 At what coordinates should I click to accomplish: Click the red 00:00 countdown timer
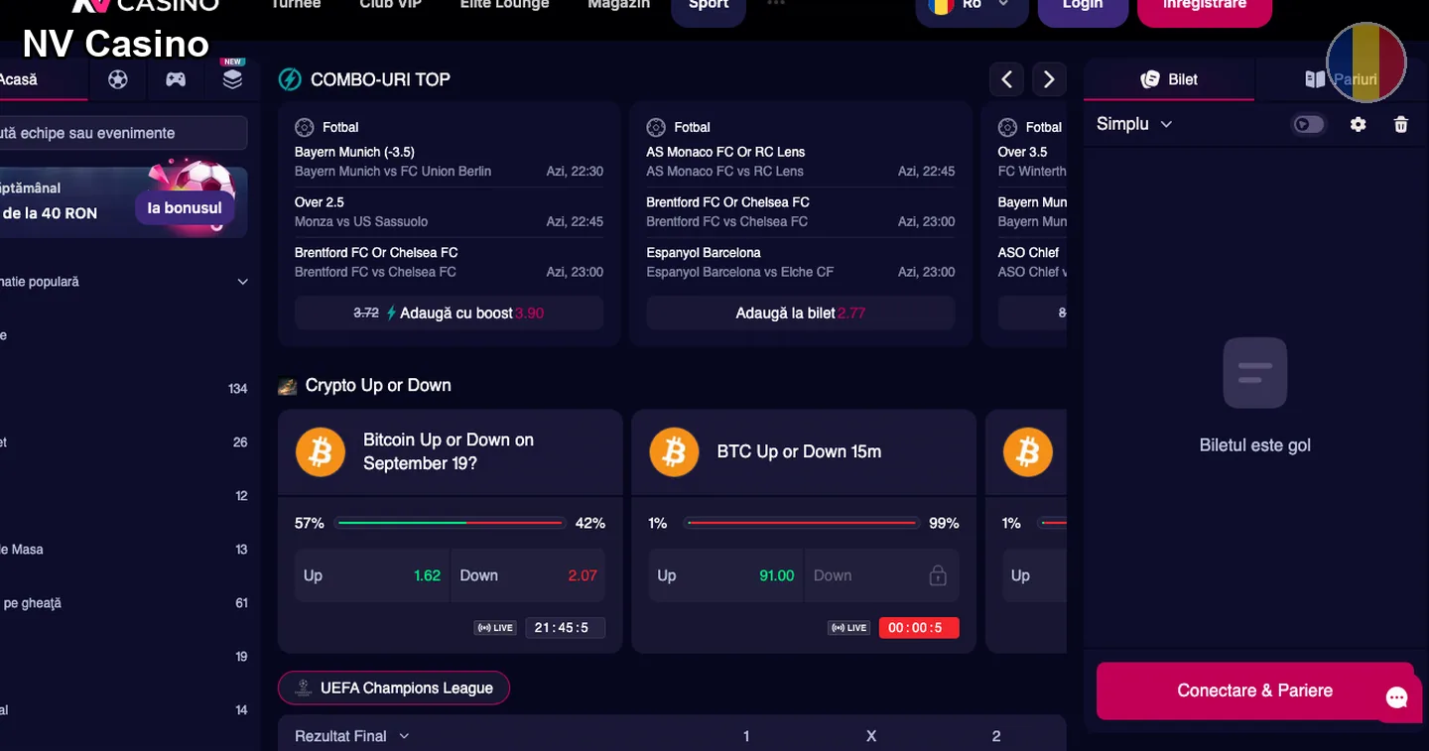919,628
